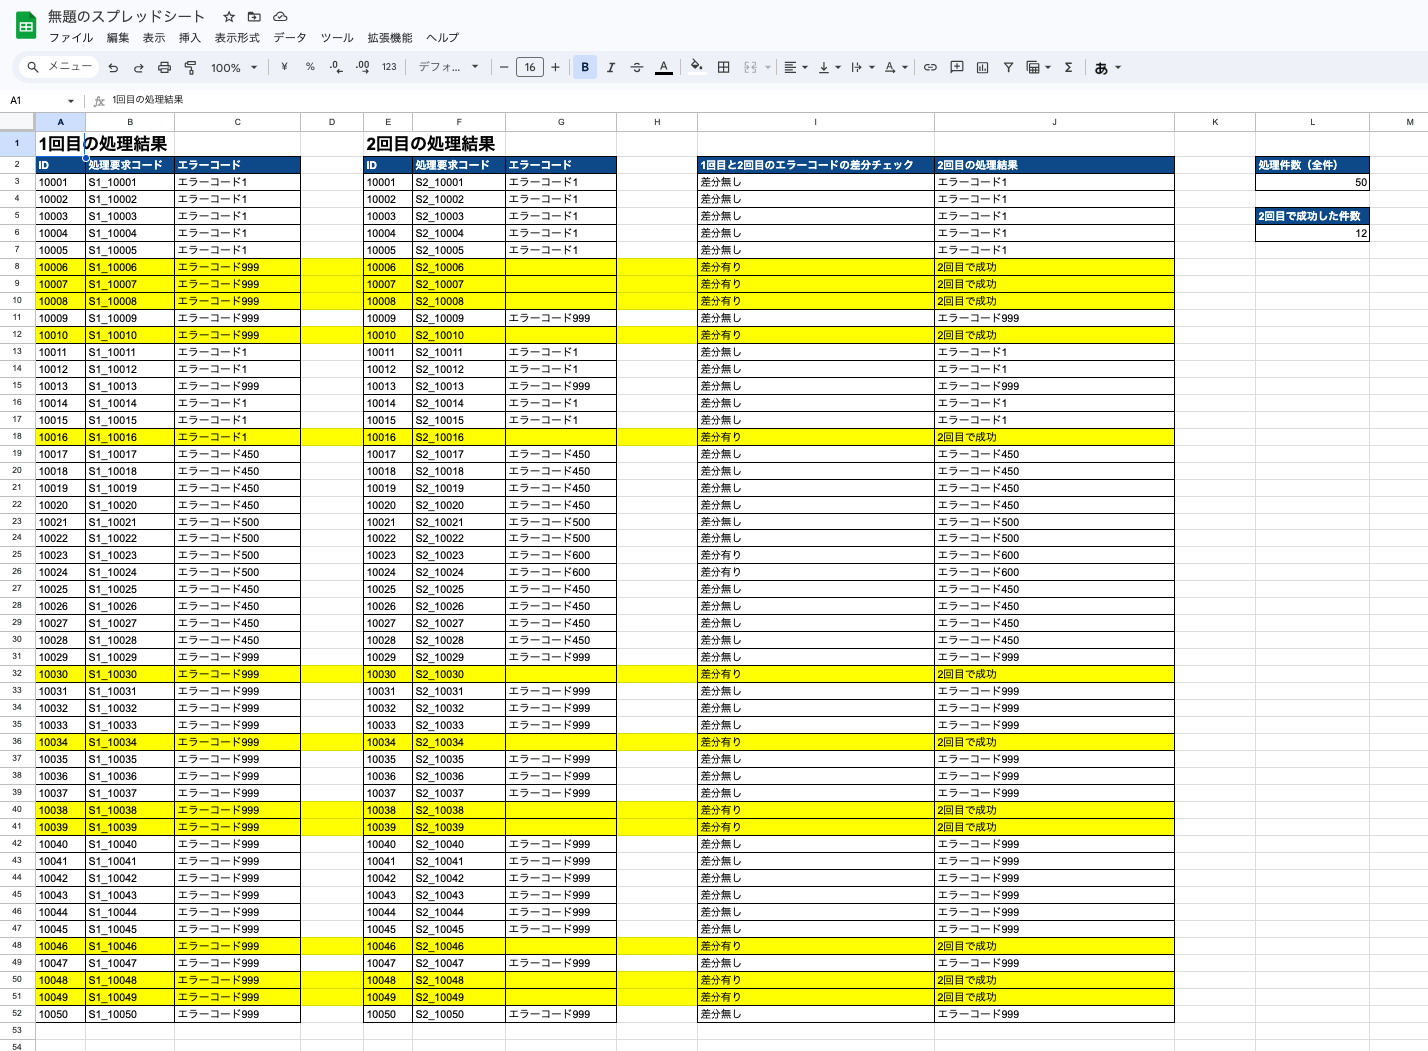Decrease font size with minus button
Viewport: 1428px width, 1051px height.
tap(504, 67)
